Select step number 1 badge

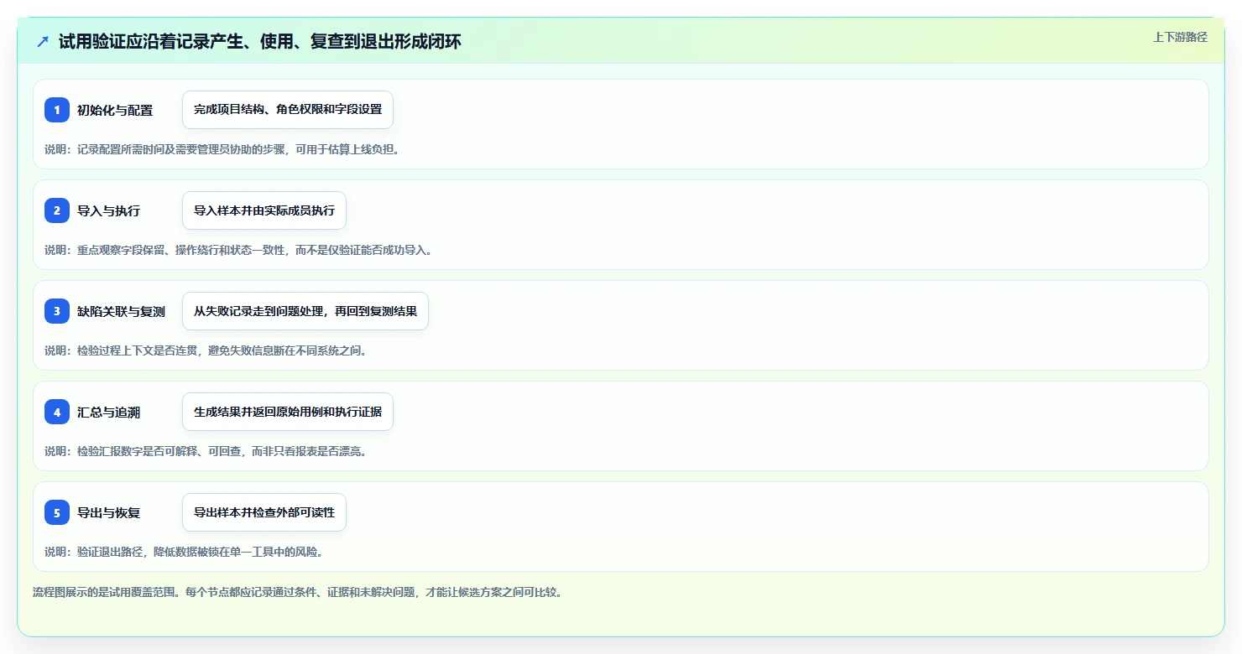click(57, 110)
